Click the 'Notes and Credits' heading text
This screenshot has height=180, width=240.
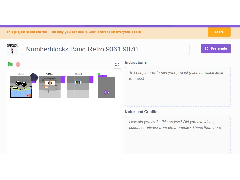(x=141, y=112)
